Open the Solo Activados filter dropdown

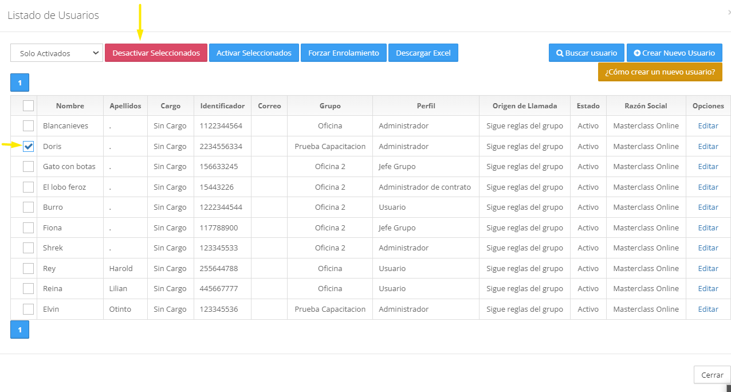pyautogui.click(x=56, y=53)
